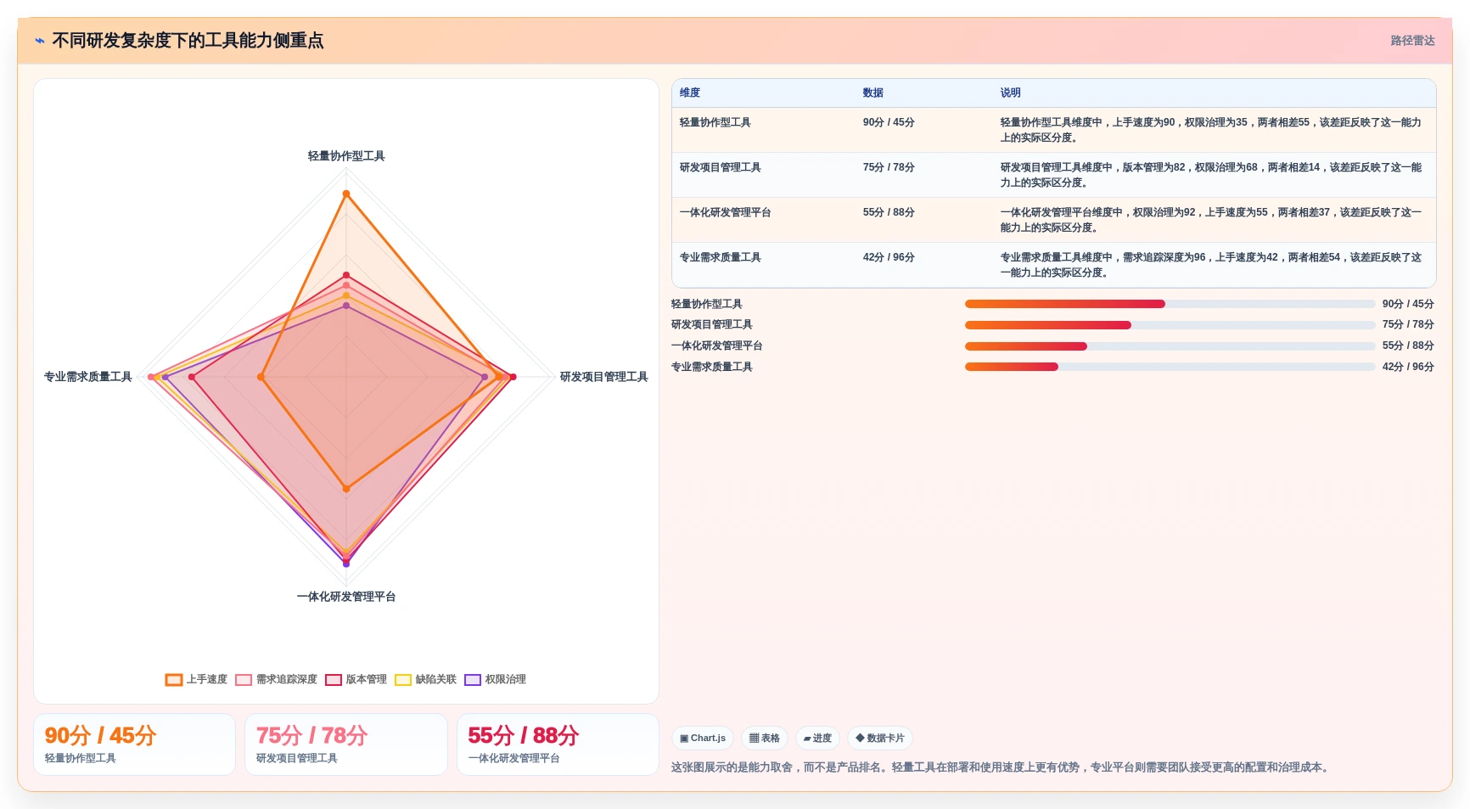Toggle the 权限治理 legend swatch
This screenshot has height=809, width=1470.
tap(473, 680)
